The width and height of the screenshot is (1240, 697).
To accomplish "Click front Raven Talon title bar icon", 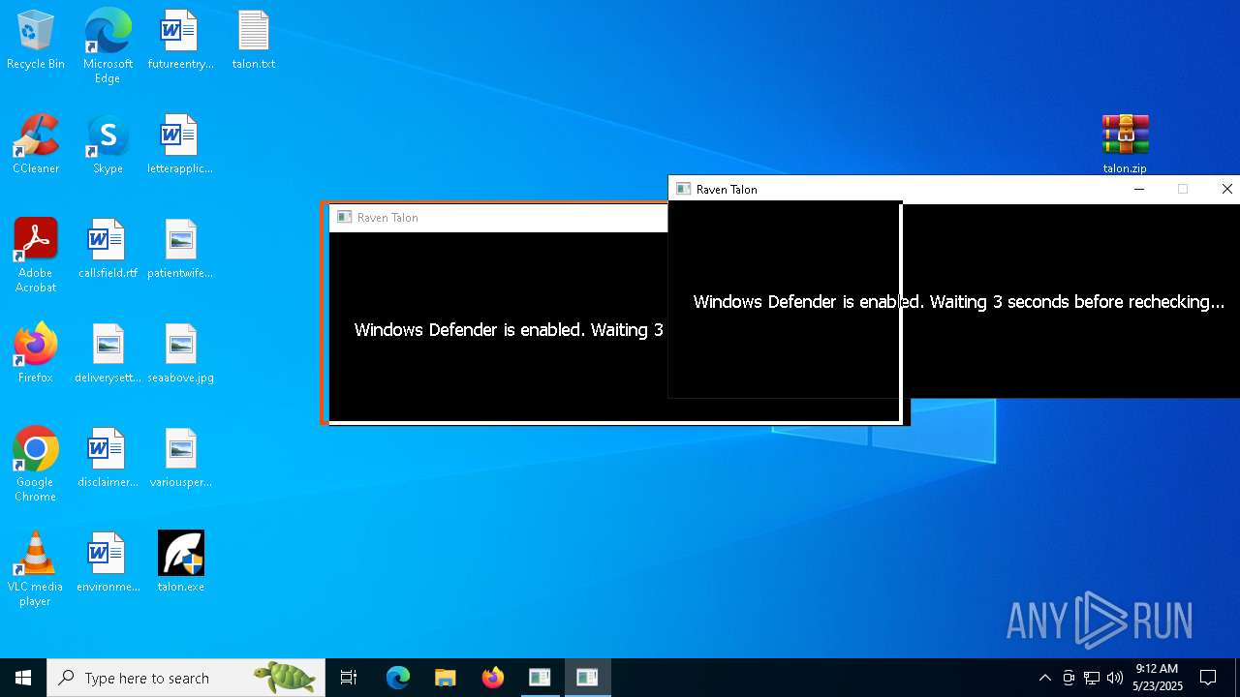I will (x=683, y=189).
